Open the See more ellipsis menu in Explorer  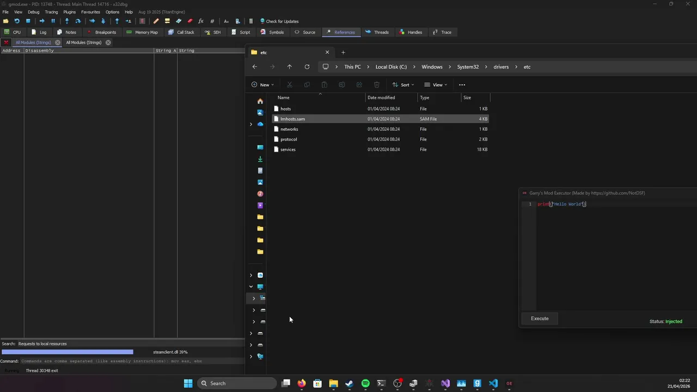462,84
